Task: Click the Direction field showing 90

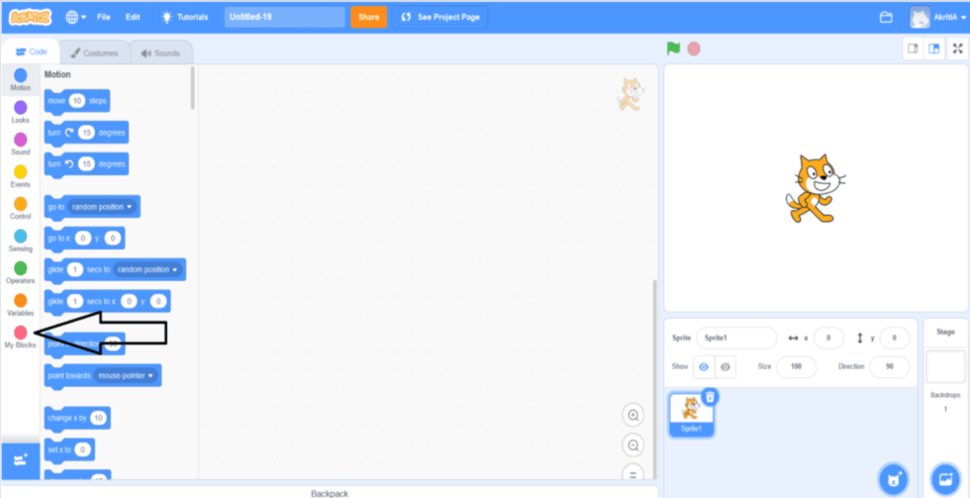Action: click(890, 367)
